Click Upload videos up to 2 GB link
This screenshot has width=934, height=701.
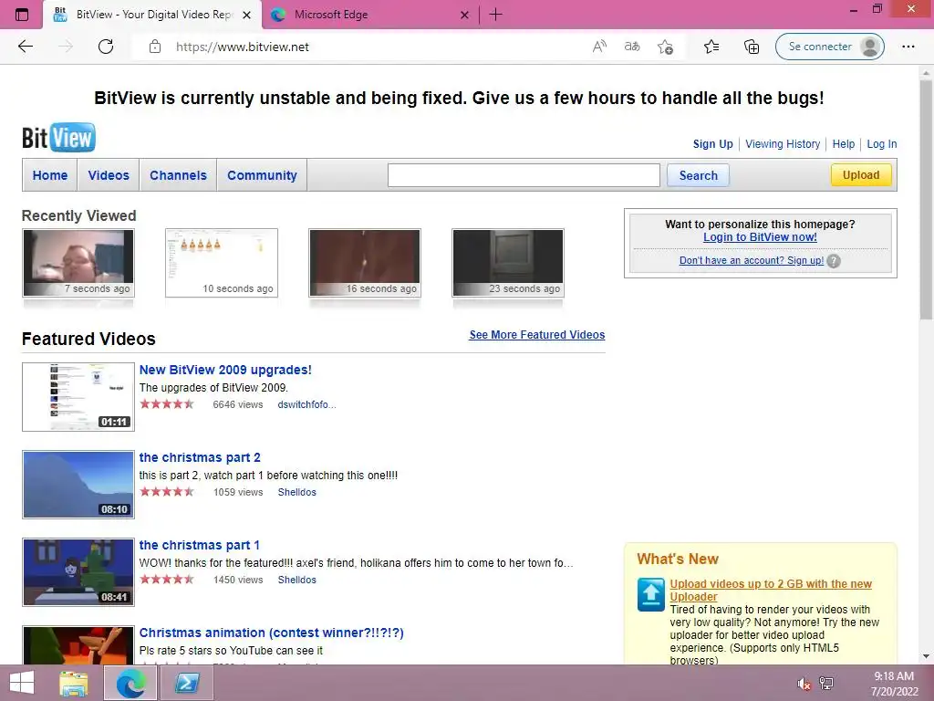tap(771, 591)
